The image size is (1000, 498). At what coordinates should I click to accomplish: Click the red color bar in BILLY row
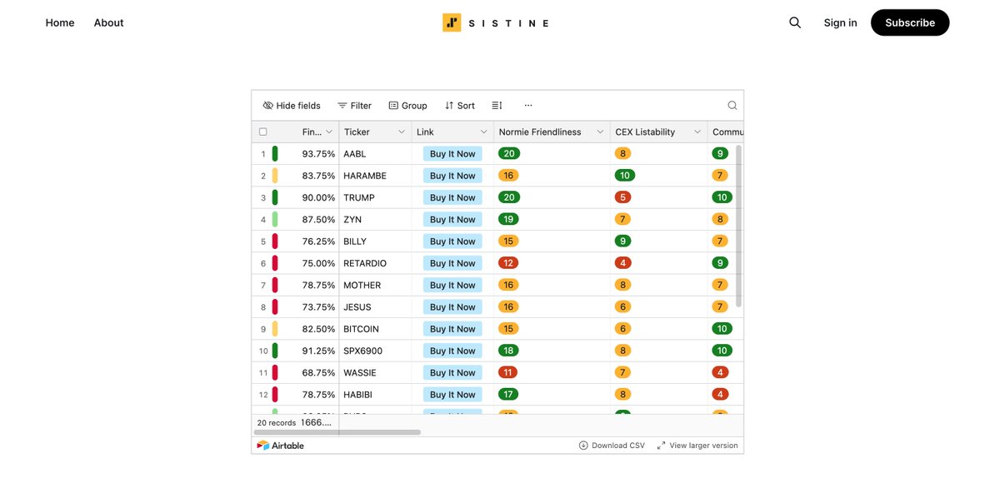[x=275, y=242]
